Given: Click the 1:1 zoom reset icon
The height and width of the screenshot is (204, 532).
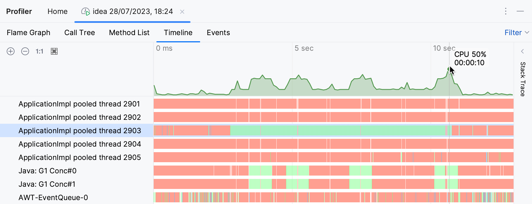Looking at the screenshot, I should (x=39, y=51).
